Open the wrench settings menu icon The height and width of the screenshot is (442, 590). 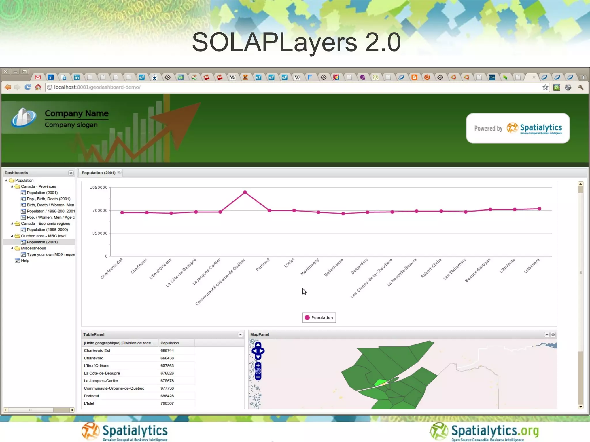pos(580,87)
